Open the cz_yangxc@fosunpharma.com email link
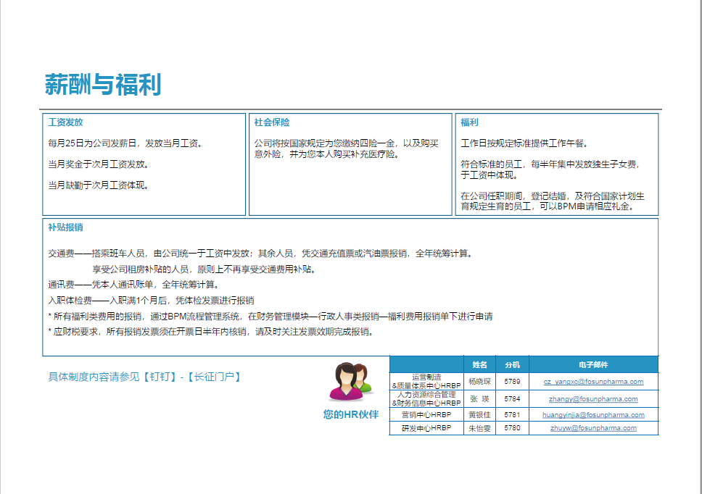Image resolution: width=702 pixels, height=494 pixels. [x=593, y=382]
